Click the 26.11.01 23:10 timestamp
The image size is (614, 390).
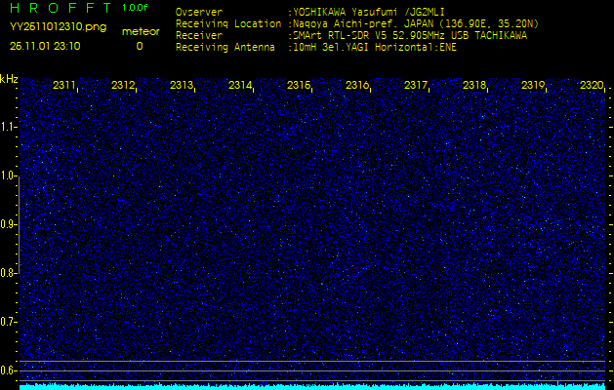point(45,46)
